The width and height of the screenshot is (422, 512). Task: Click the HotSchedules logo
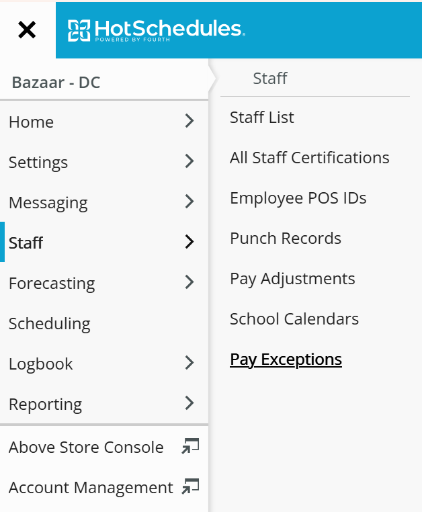point(156,30)
